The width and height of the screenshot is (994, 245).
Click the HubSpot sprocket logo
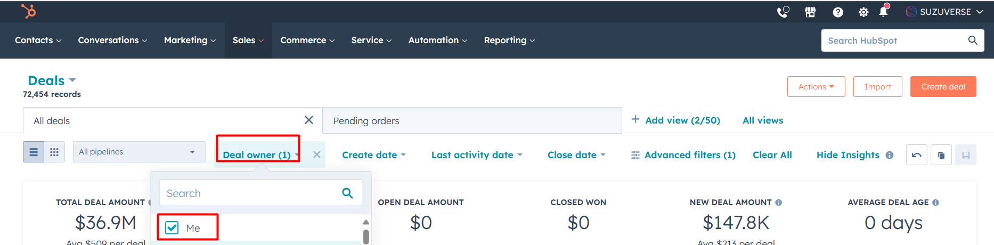[29, 11]
